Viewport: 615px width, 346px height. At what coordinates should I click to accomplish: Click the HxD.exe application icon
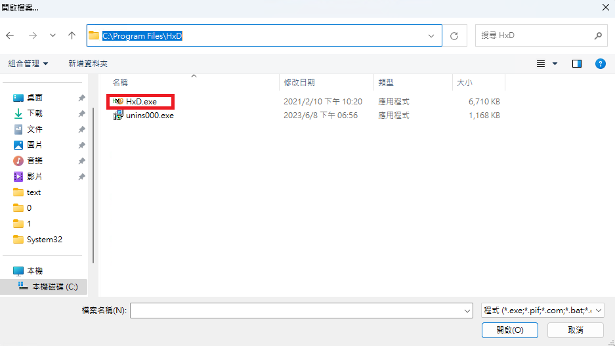(x=117, y=101)
